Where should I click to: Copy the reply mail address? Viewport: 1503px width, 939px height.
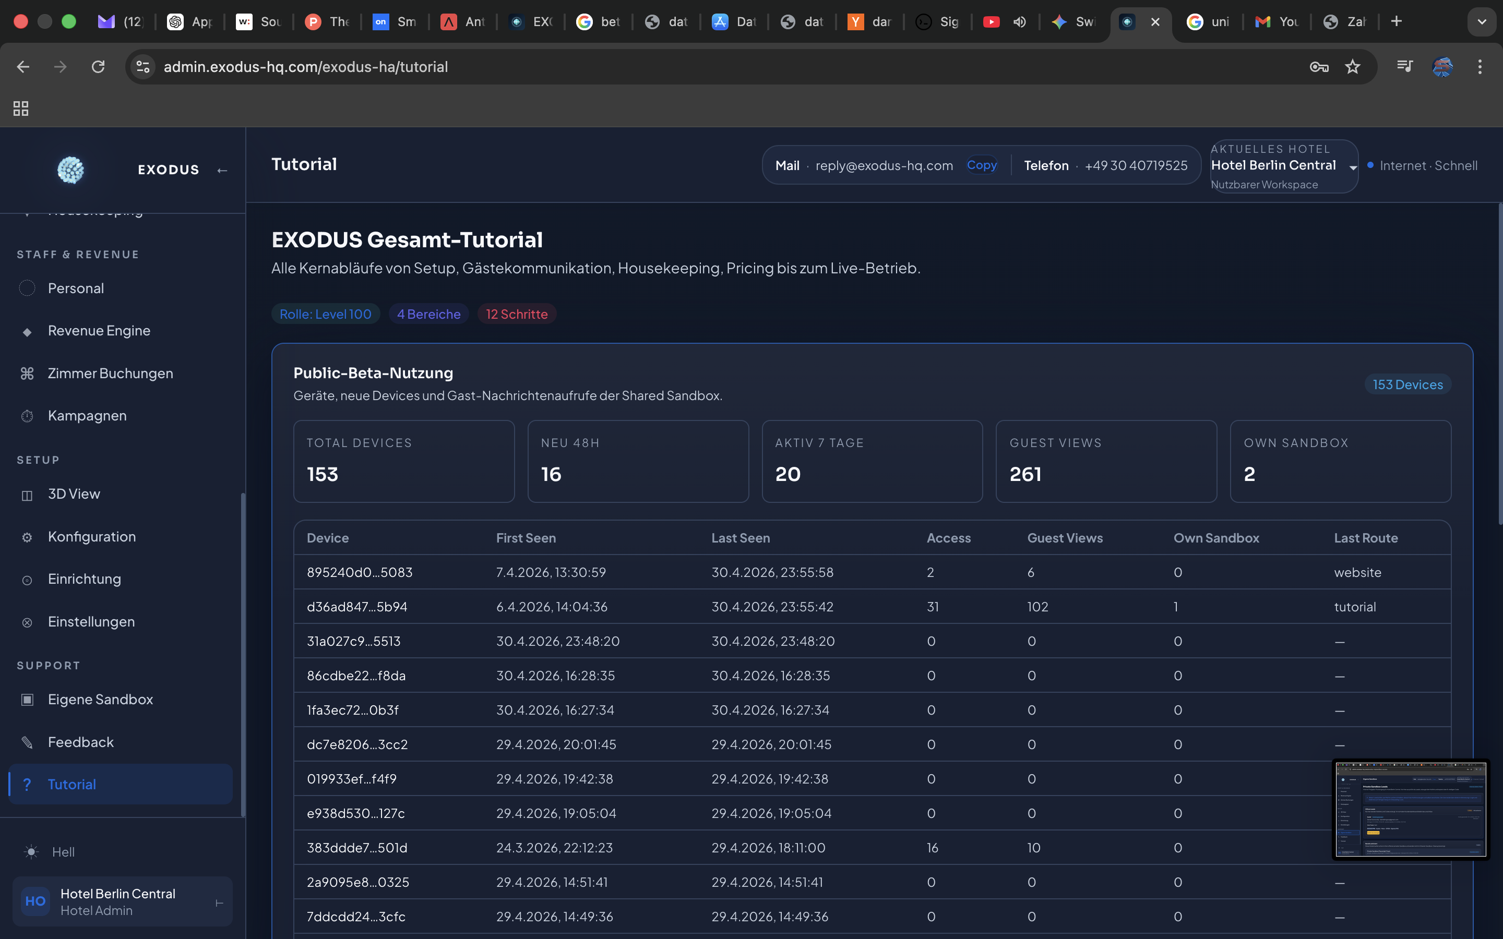tap(981, 165)
